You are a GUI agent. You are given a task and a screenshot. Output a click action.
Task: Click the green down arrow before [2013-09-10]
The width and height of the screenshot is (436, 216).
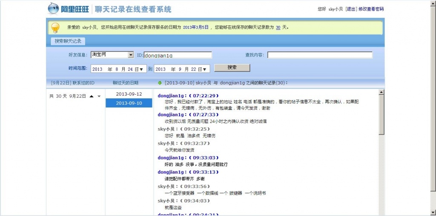(160, 83)
